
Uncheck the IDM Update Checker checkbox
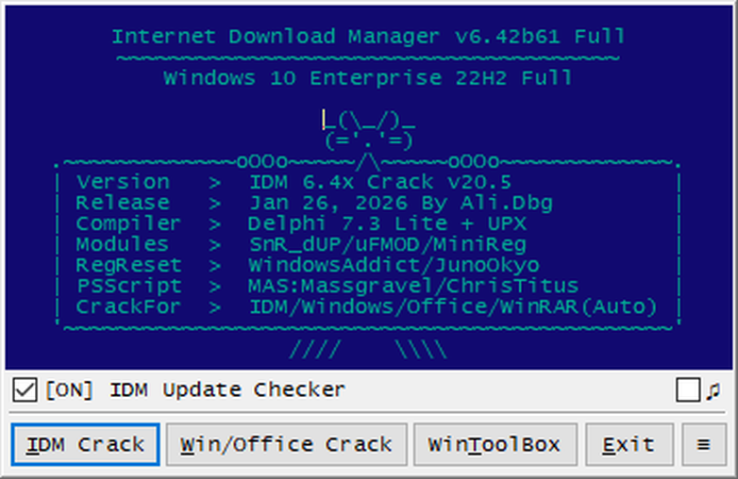(x=26, y=389)
